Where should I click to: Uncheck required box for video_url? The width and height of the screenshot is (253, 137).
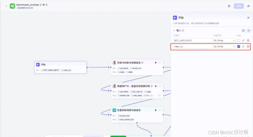tap(239, 46)
